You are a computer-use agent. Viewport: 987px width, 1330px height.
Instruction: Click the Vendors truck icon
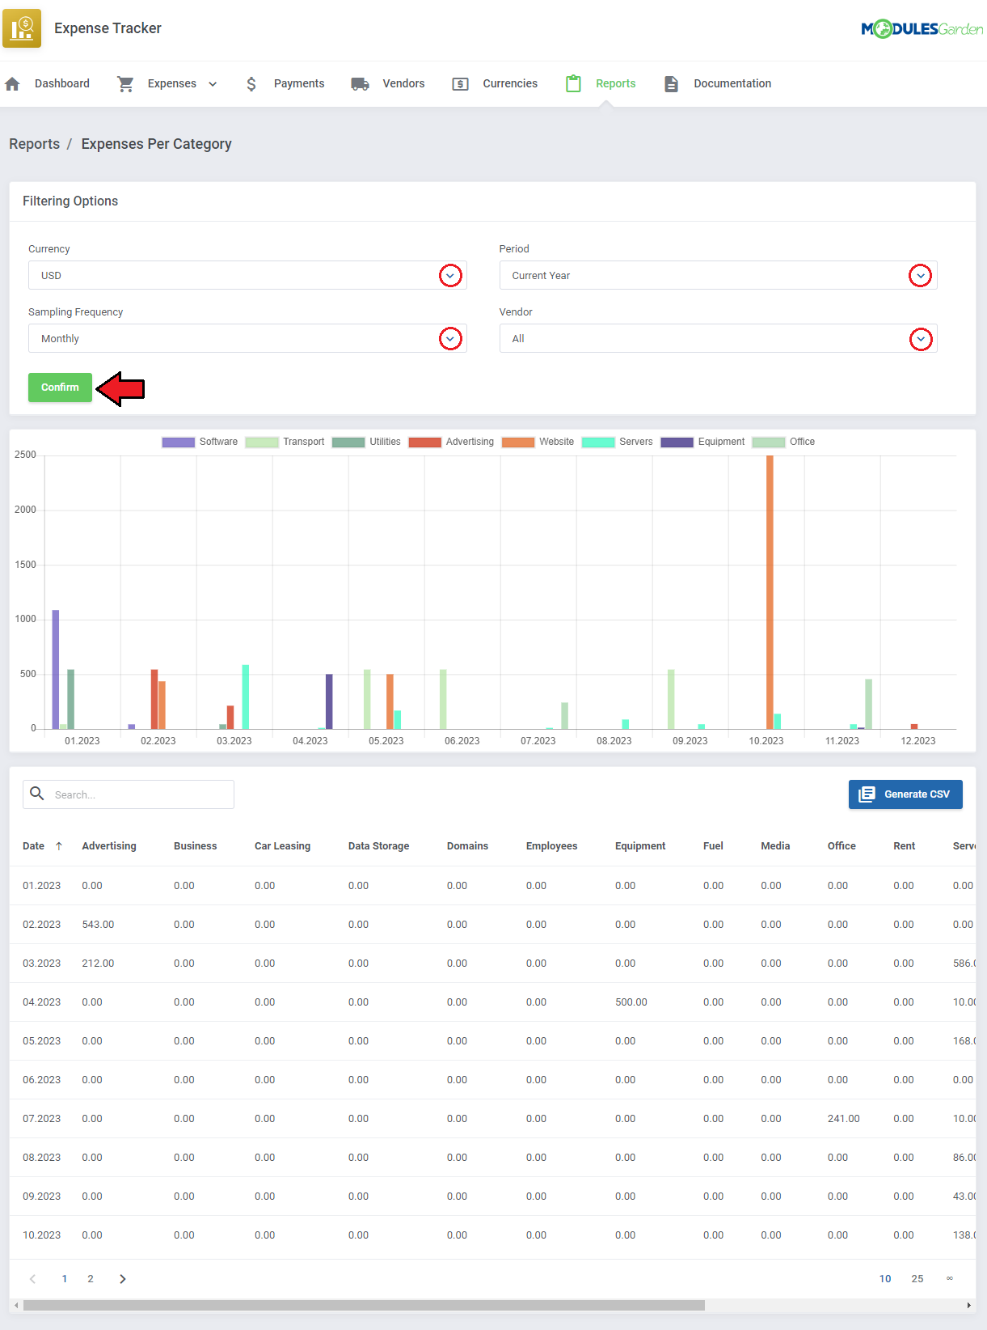[360, 84]
